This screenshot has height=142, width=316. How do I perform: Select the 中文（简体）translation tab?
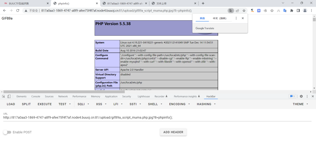pos(219,18)
